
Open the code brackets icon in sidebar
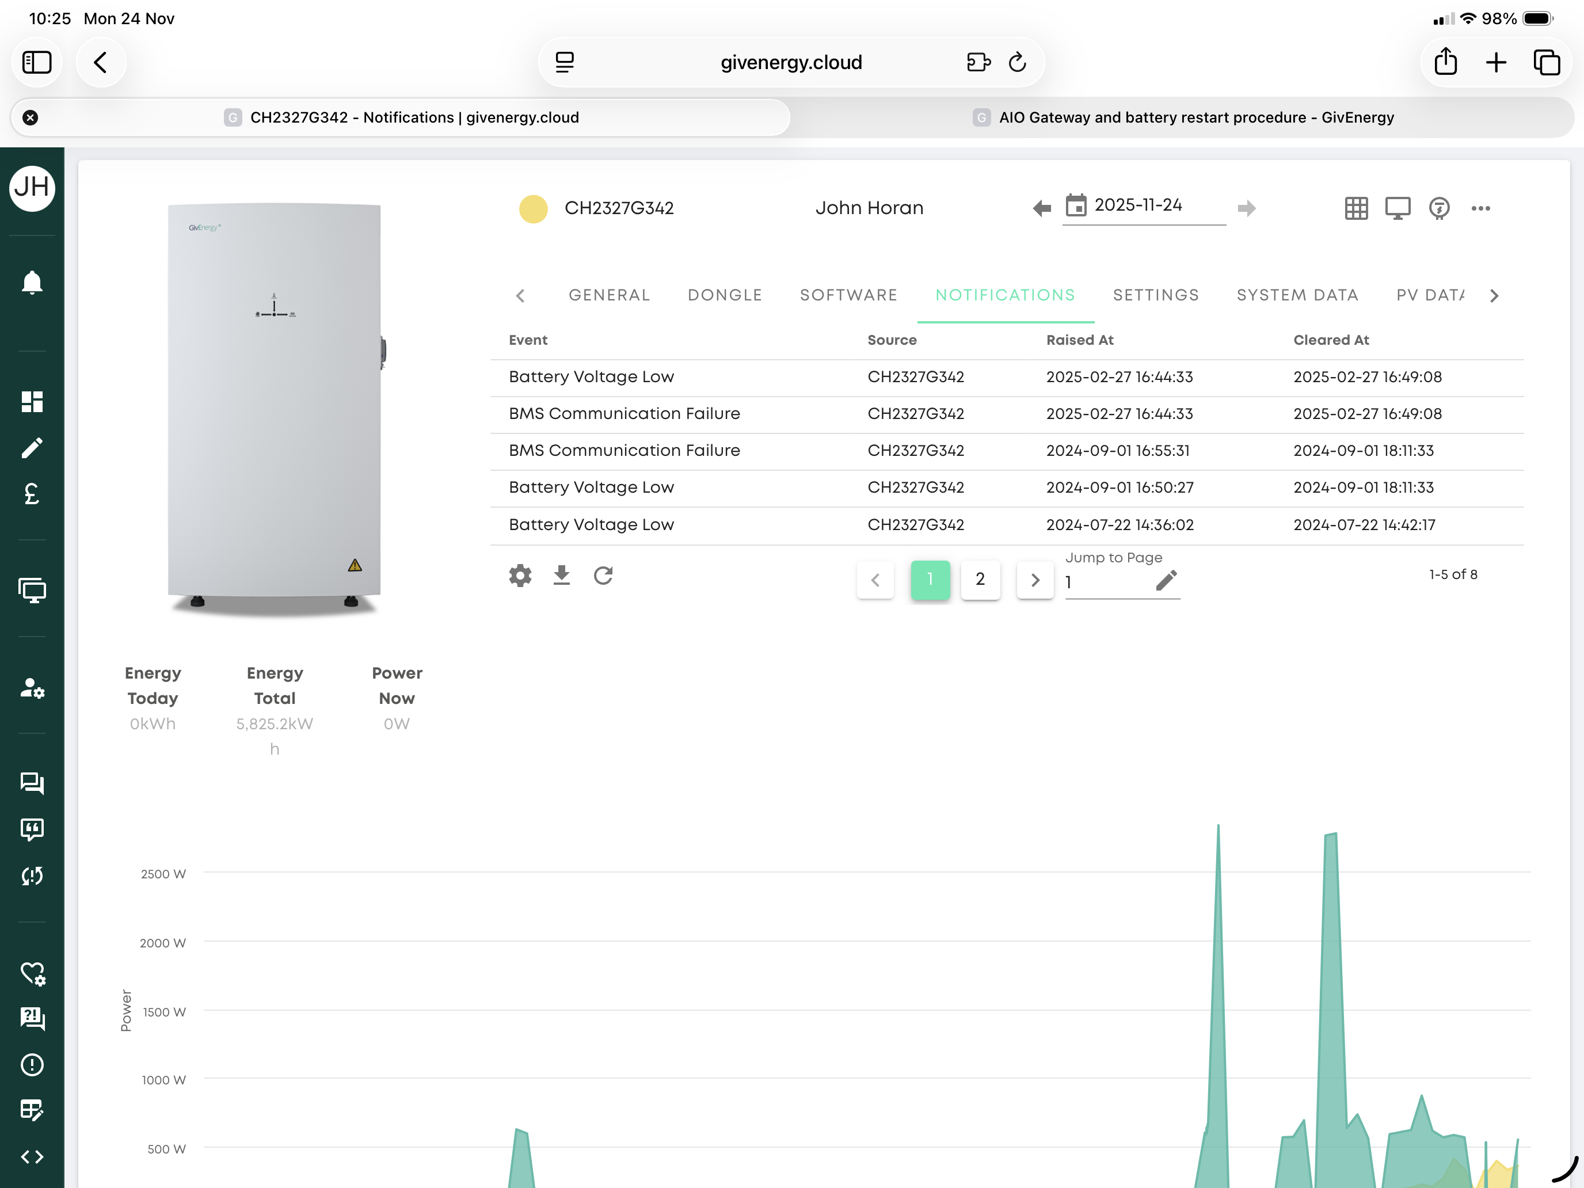[32, 1156]
